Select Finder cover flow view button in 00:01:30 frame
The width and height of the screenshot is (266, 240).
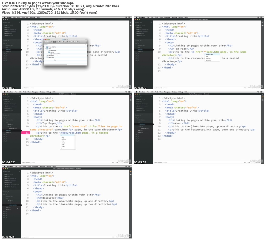coord(60,42)
